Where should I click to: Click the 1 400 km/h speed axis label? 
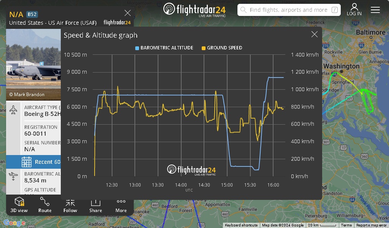click(x=305, y=55)
